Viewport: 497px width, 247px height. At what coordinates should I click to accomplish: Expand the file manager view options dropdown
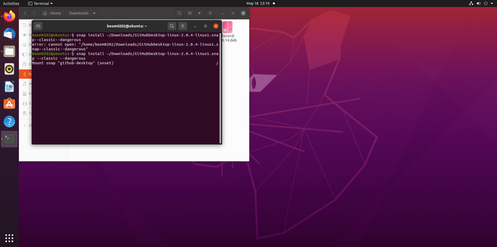199,13
